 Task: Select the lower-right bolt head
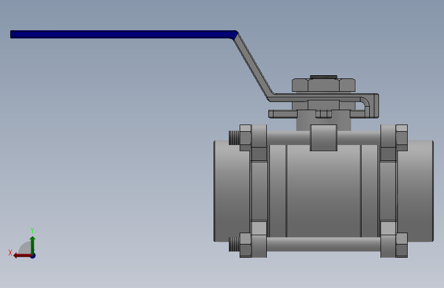pos(402,245)
